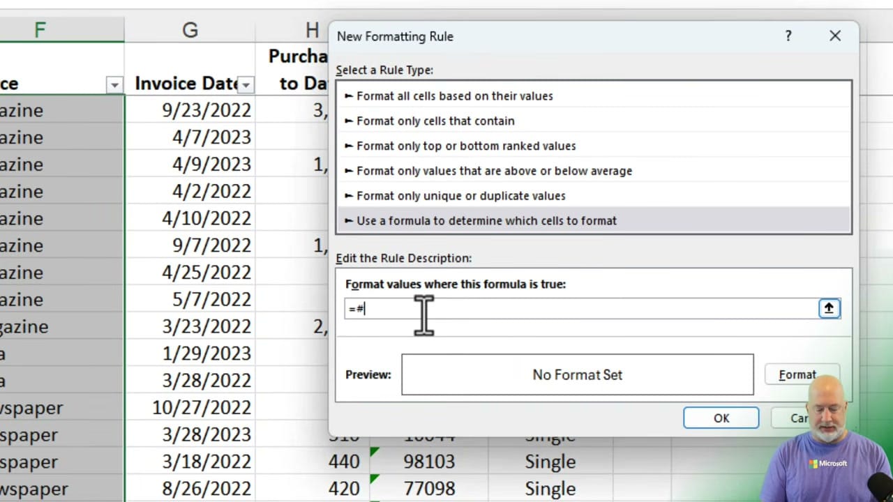Image resolution: width=893 pixels, height=502 pixels.
Task: Select Format only unique or duplicate values
Action: (460, 196)
